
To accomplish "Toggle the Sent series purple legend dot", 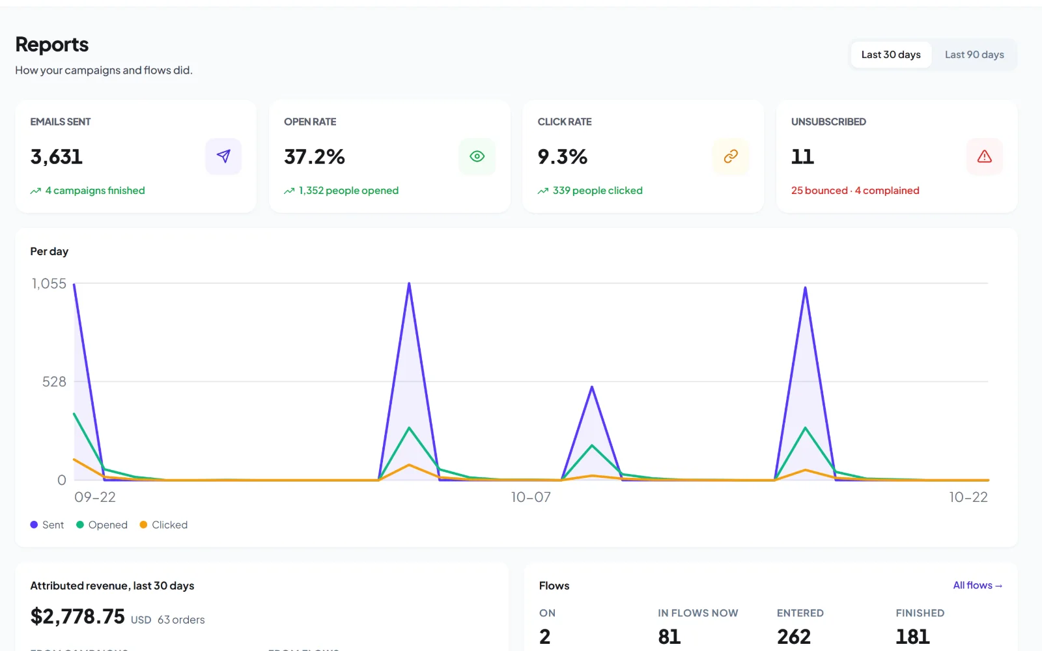I will pos(34,525).
